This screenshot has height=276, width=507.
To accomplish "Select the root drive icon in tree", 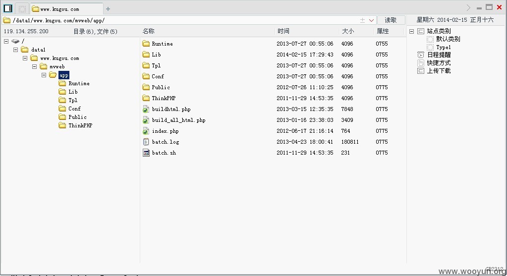I will click(15, 41).
